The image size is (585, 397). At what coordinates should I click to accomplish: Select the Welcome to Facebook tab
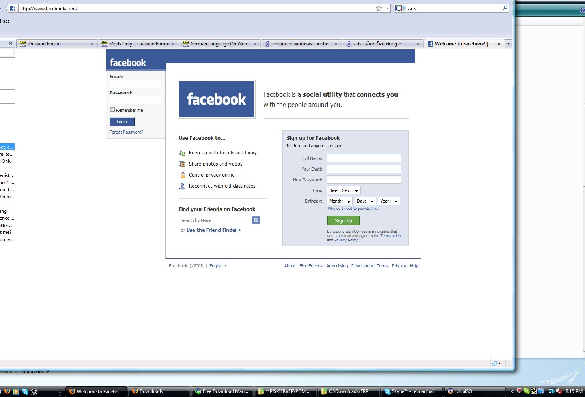[x=464, y=44]
